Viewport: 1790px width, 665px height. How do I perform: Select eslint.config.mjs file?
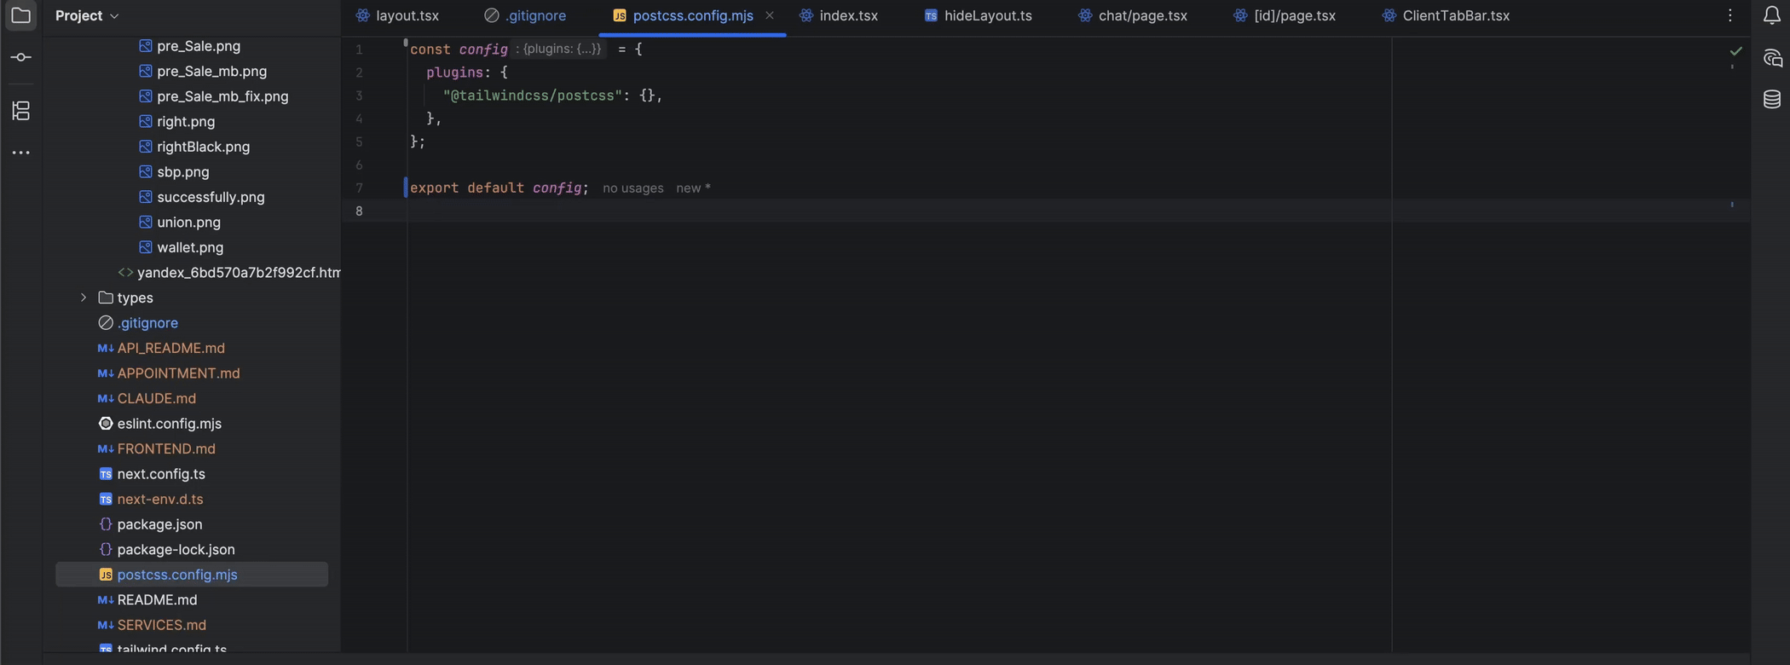coord(169,424)
